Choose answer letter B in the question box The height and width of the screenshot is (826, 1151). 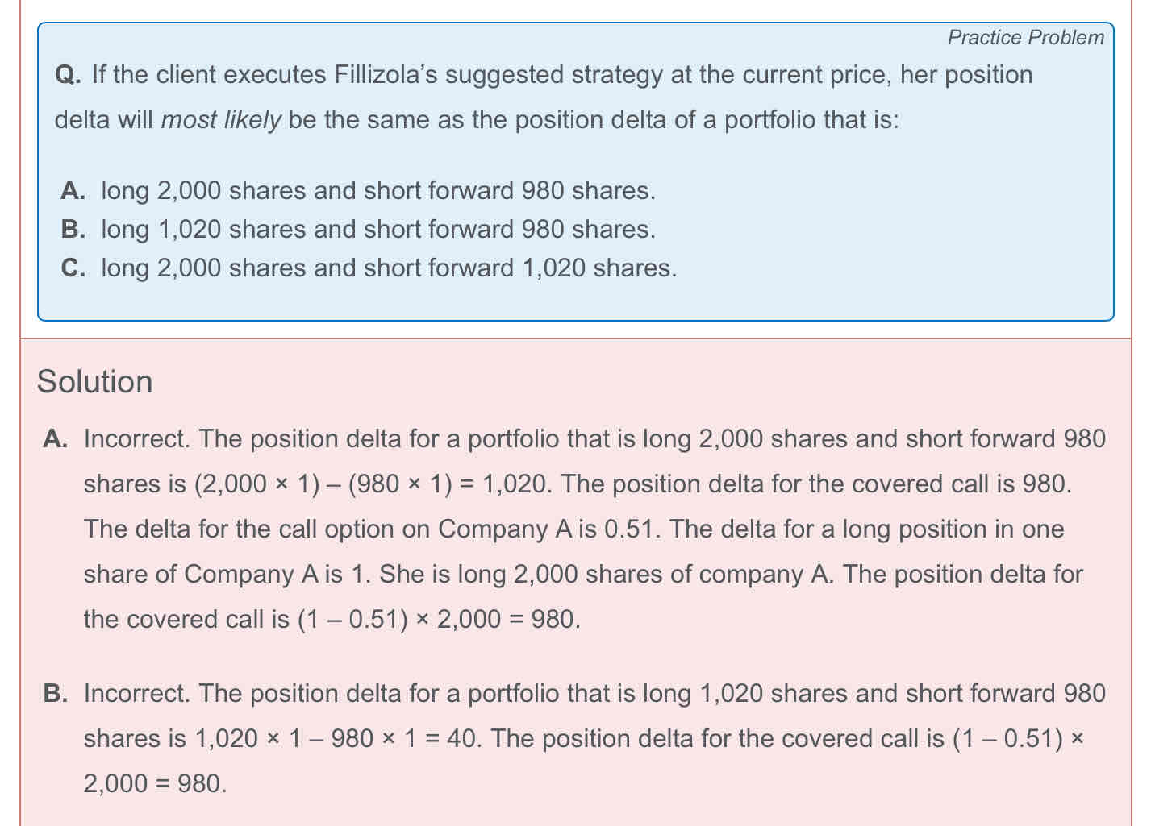coord(73,229)
